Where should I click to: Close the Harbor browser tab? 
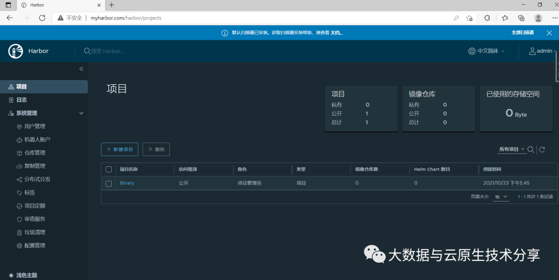(x=99, y=5)
